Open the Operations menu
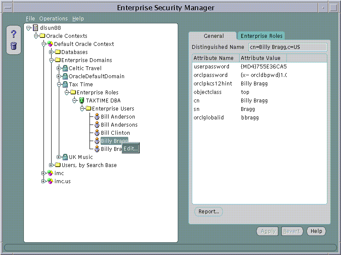341x255 pixels. click(x=54, y=19)
